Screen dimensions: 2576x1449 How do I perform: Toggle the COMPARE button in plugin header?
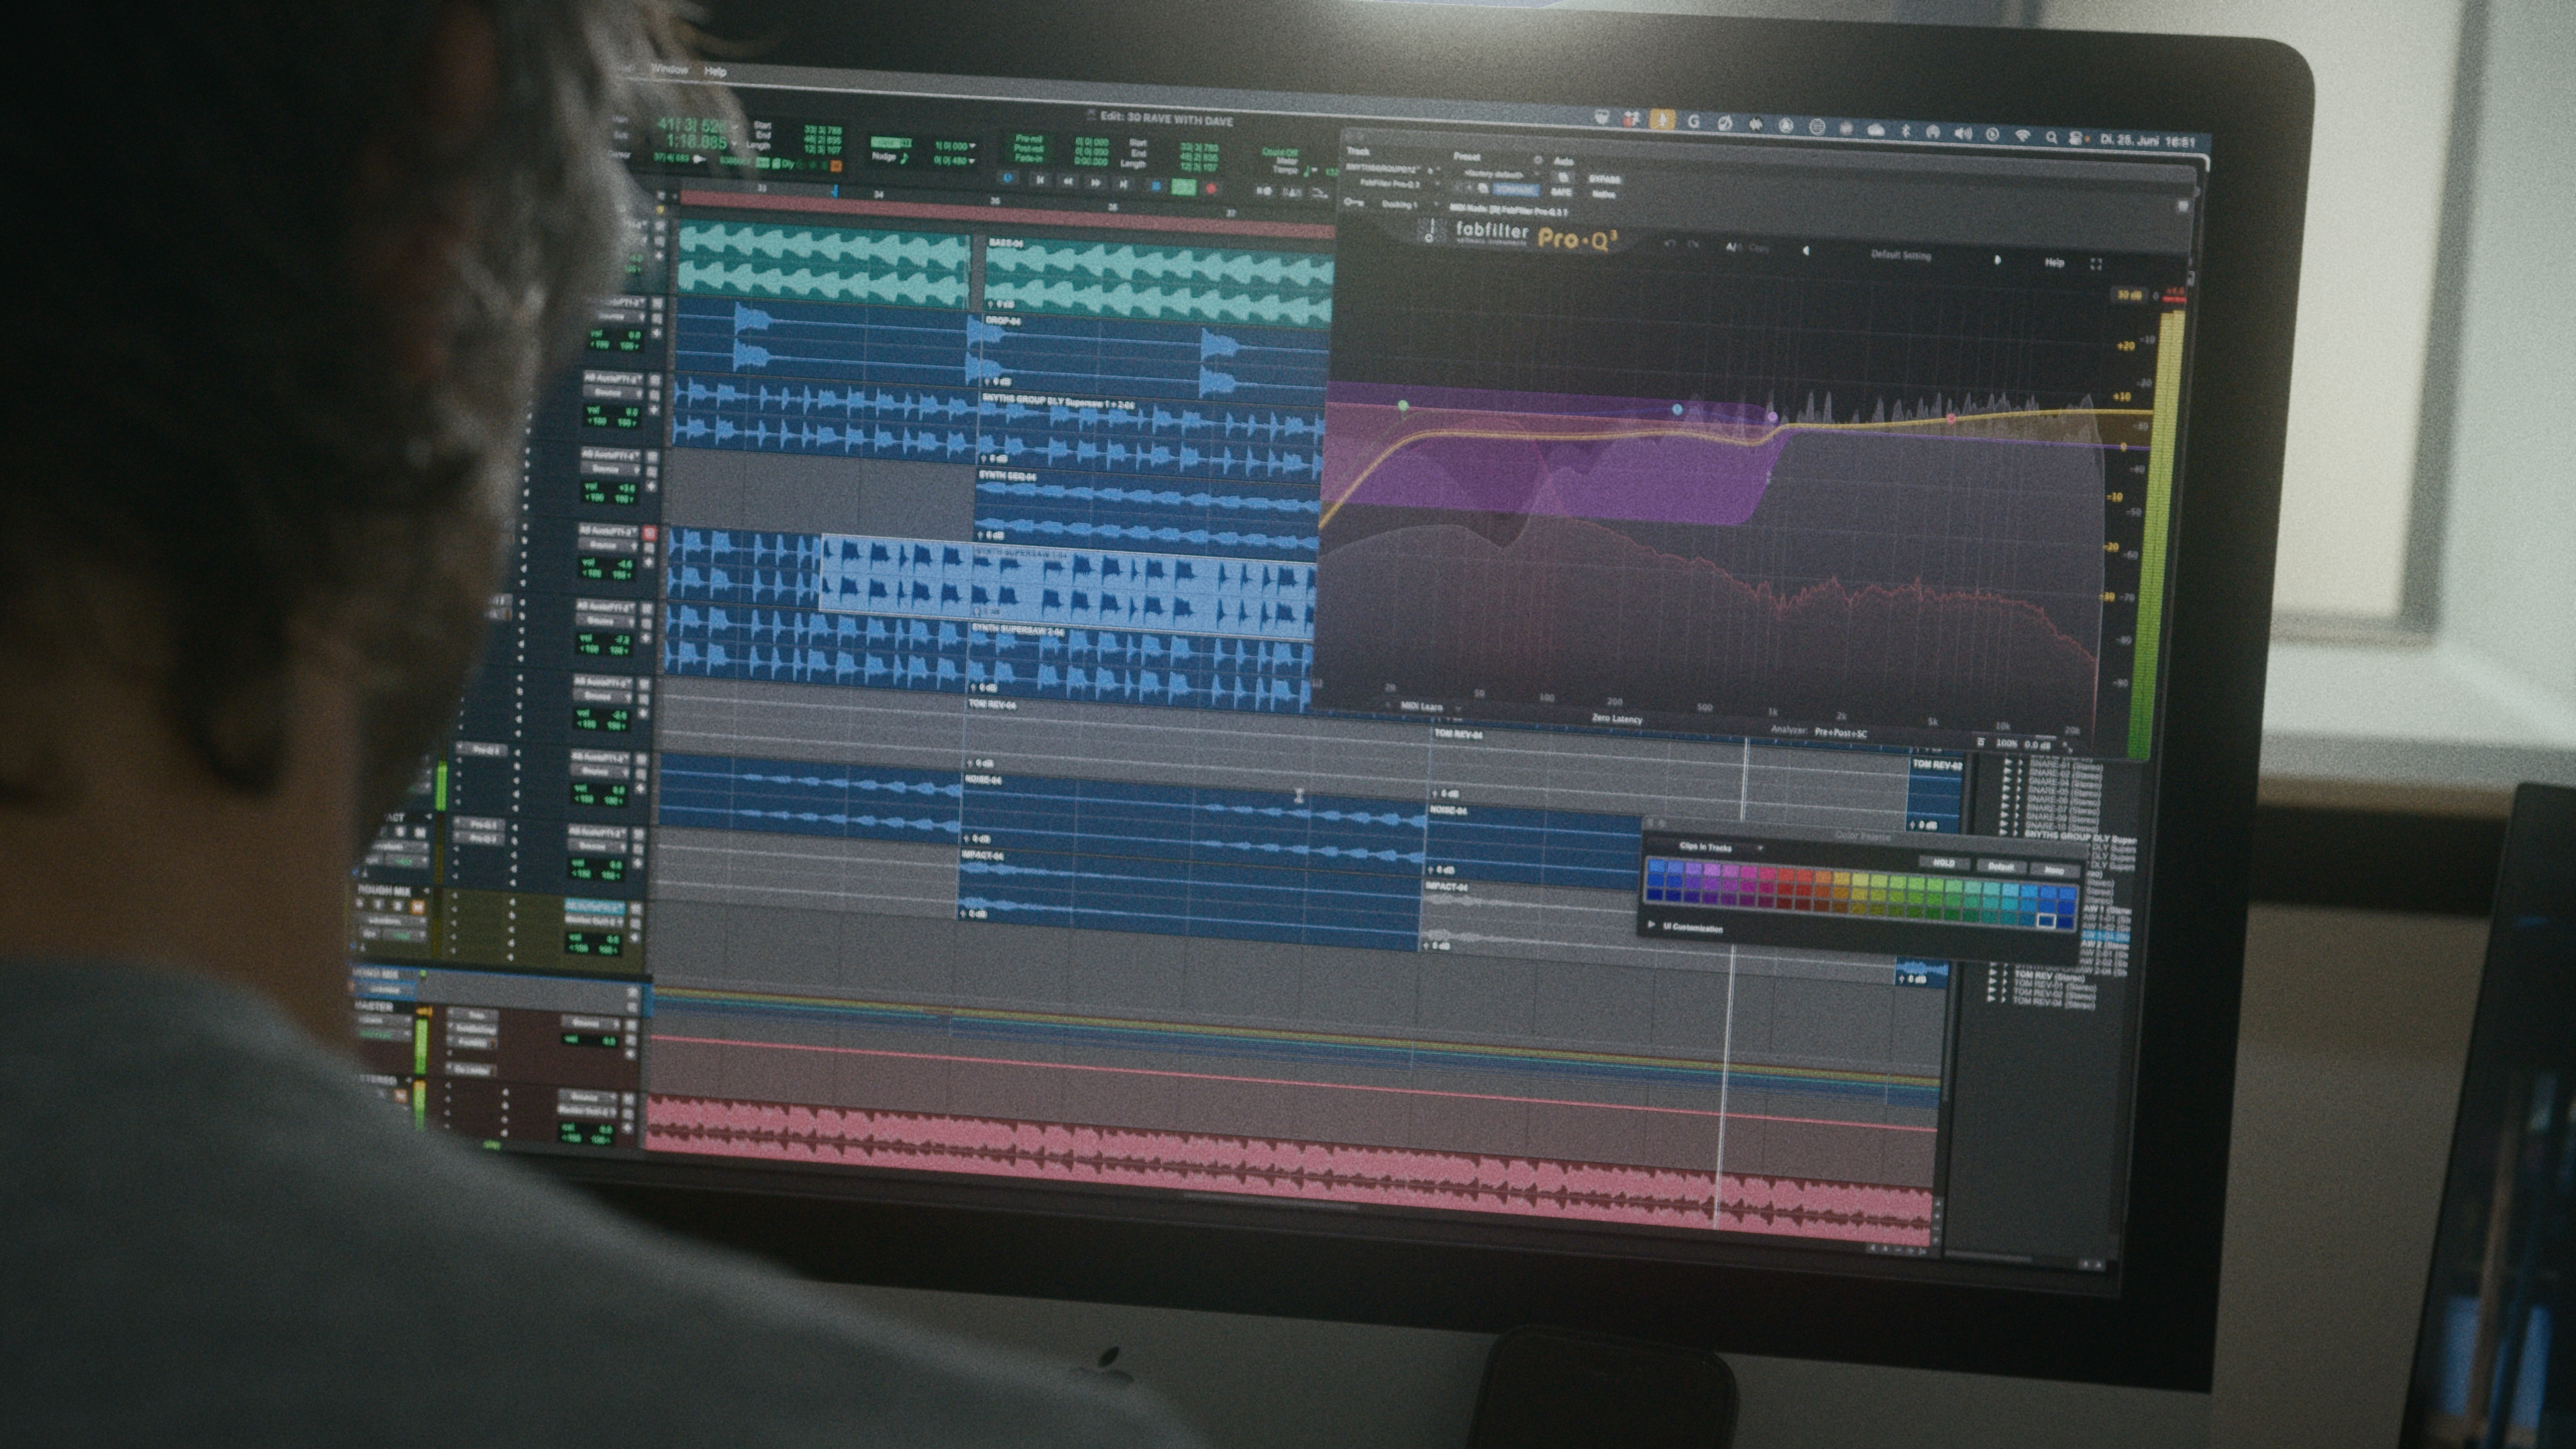pyautogui.click(x=1516, y=190)
